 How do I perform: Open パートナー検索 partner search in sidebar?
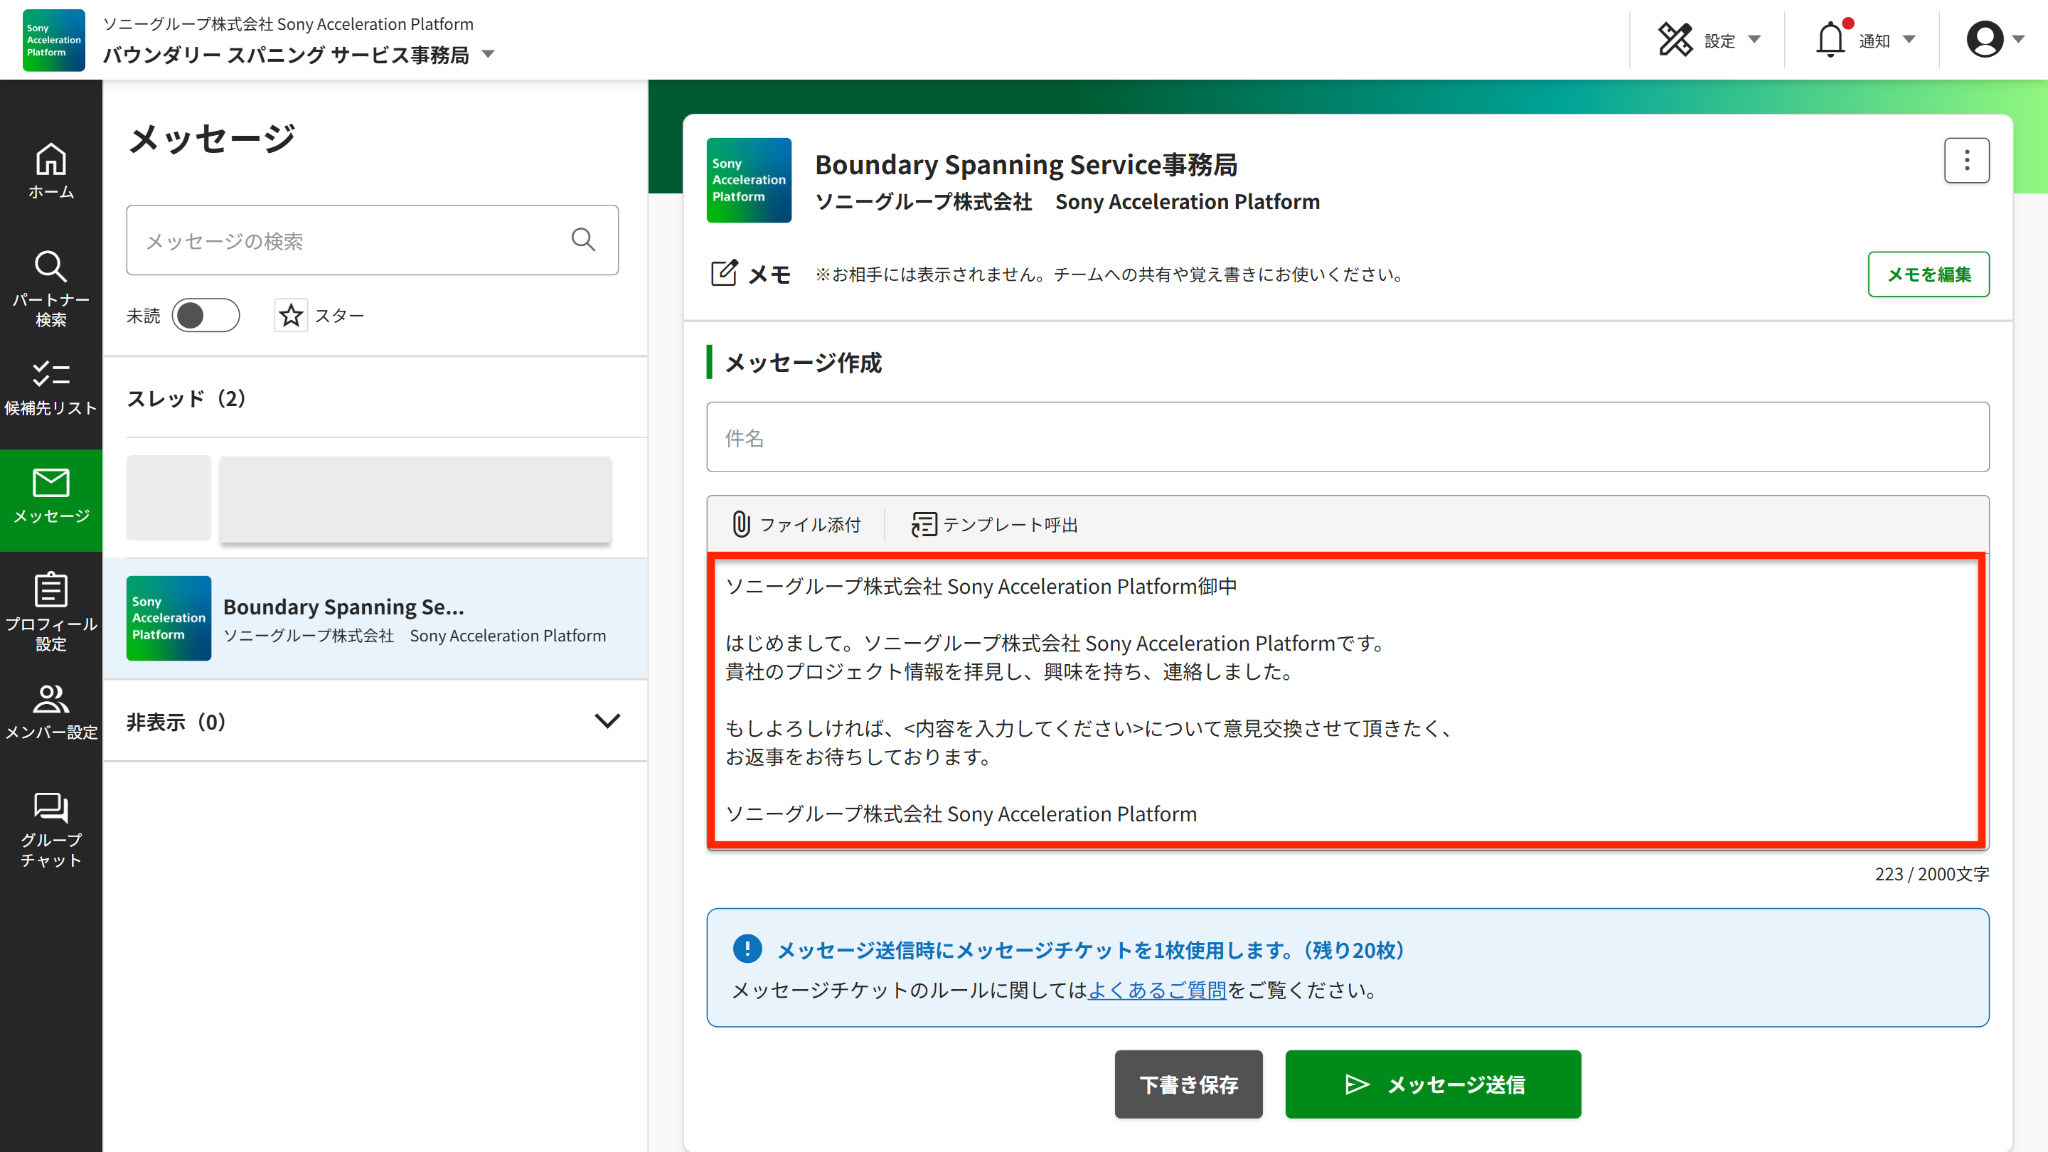(51, 288)
